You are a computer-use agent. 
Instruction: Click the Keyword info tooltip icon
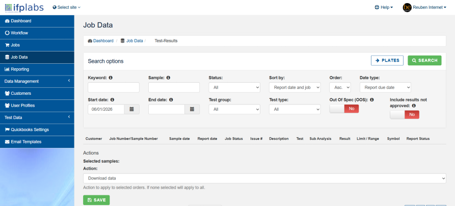[111, 78]
